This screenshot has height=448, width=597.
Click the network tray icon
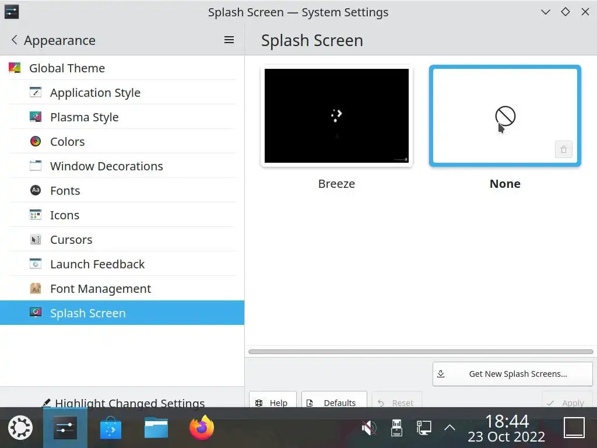click(x=423, y=428)
